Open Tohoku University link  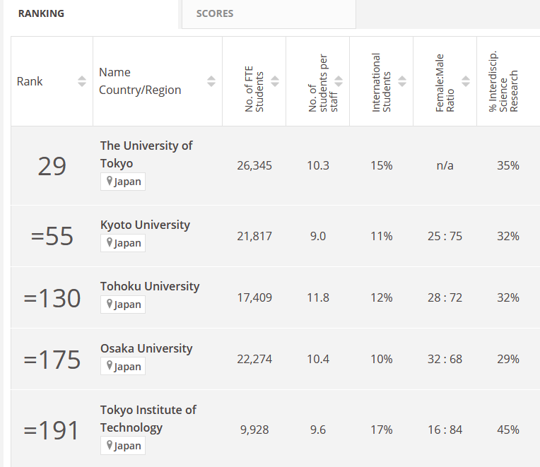tap(150, 286)
